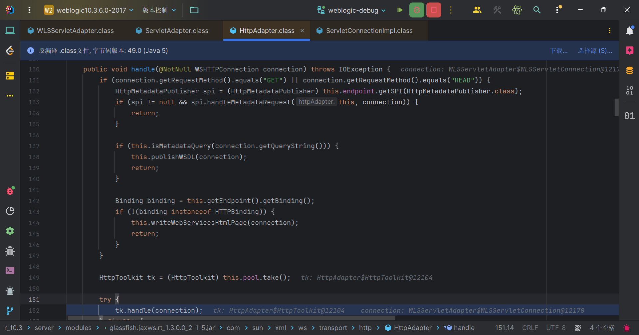
Task: Select the HttpAdapter.class tab
Action: click(x=267, y=31)
